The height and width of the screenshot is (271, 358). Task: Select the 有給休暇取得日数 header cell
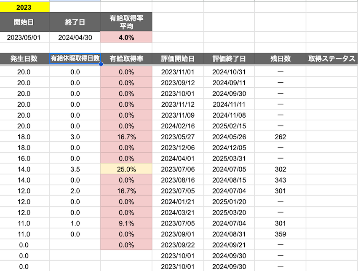(x=75, y=59)
